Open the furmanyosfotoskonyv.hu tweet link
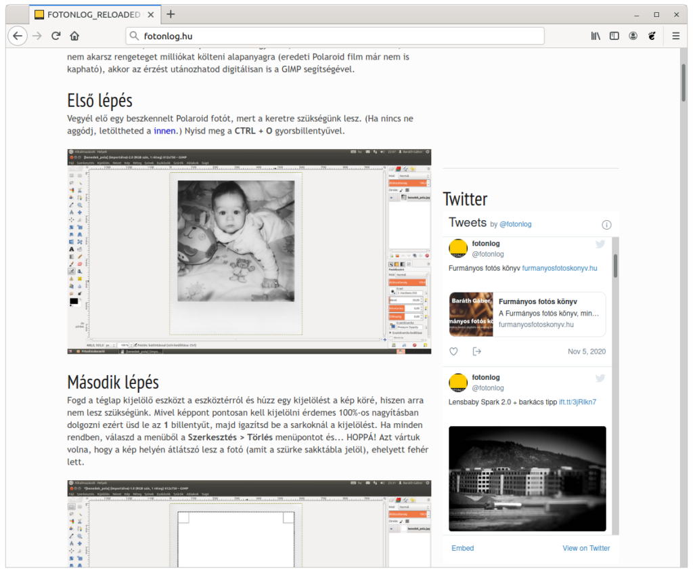Image resolution: width=693 pixels, height=573 pixels. pyautogui.click(x=560, y=268)
